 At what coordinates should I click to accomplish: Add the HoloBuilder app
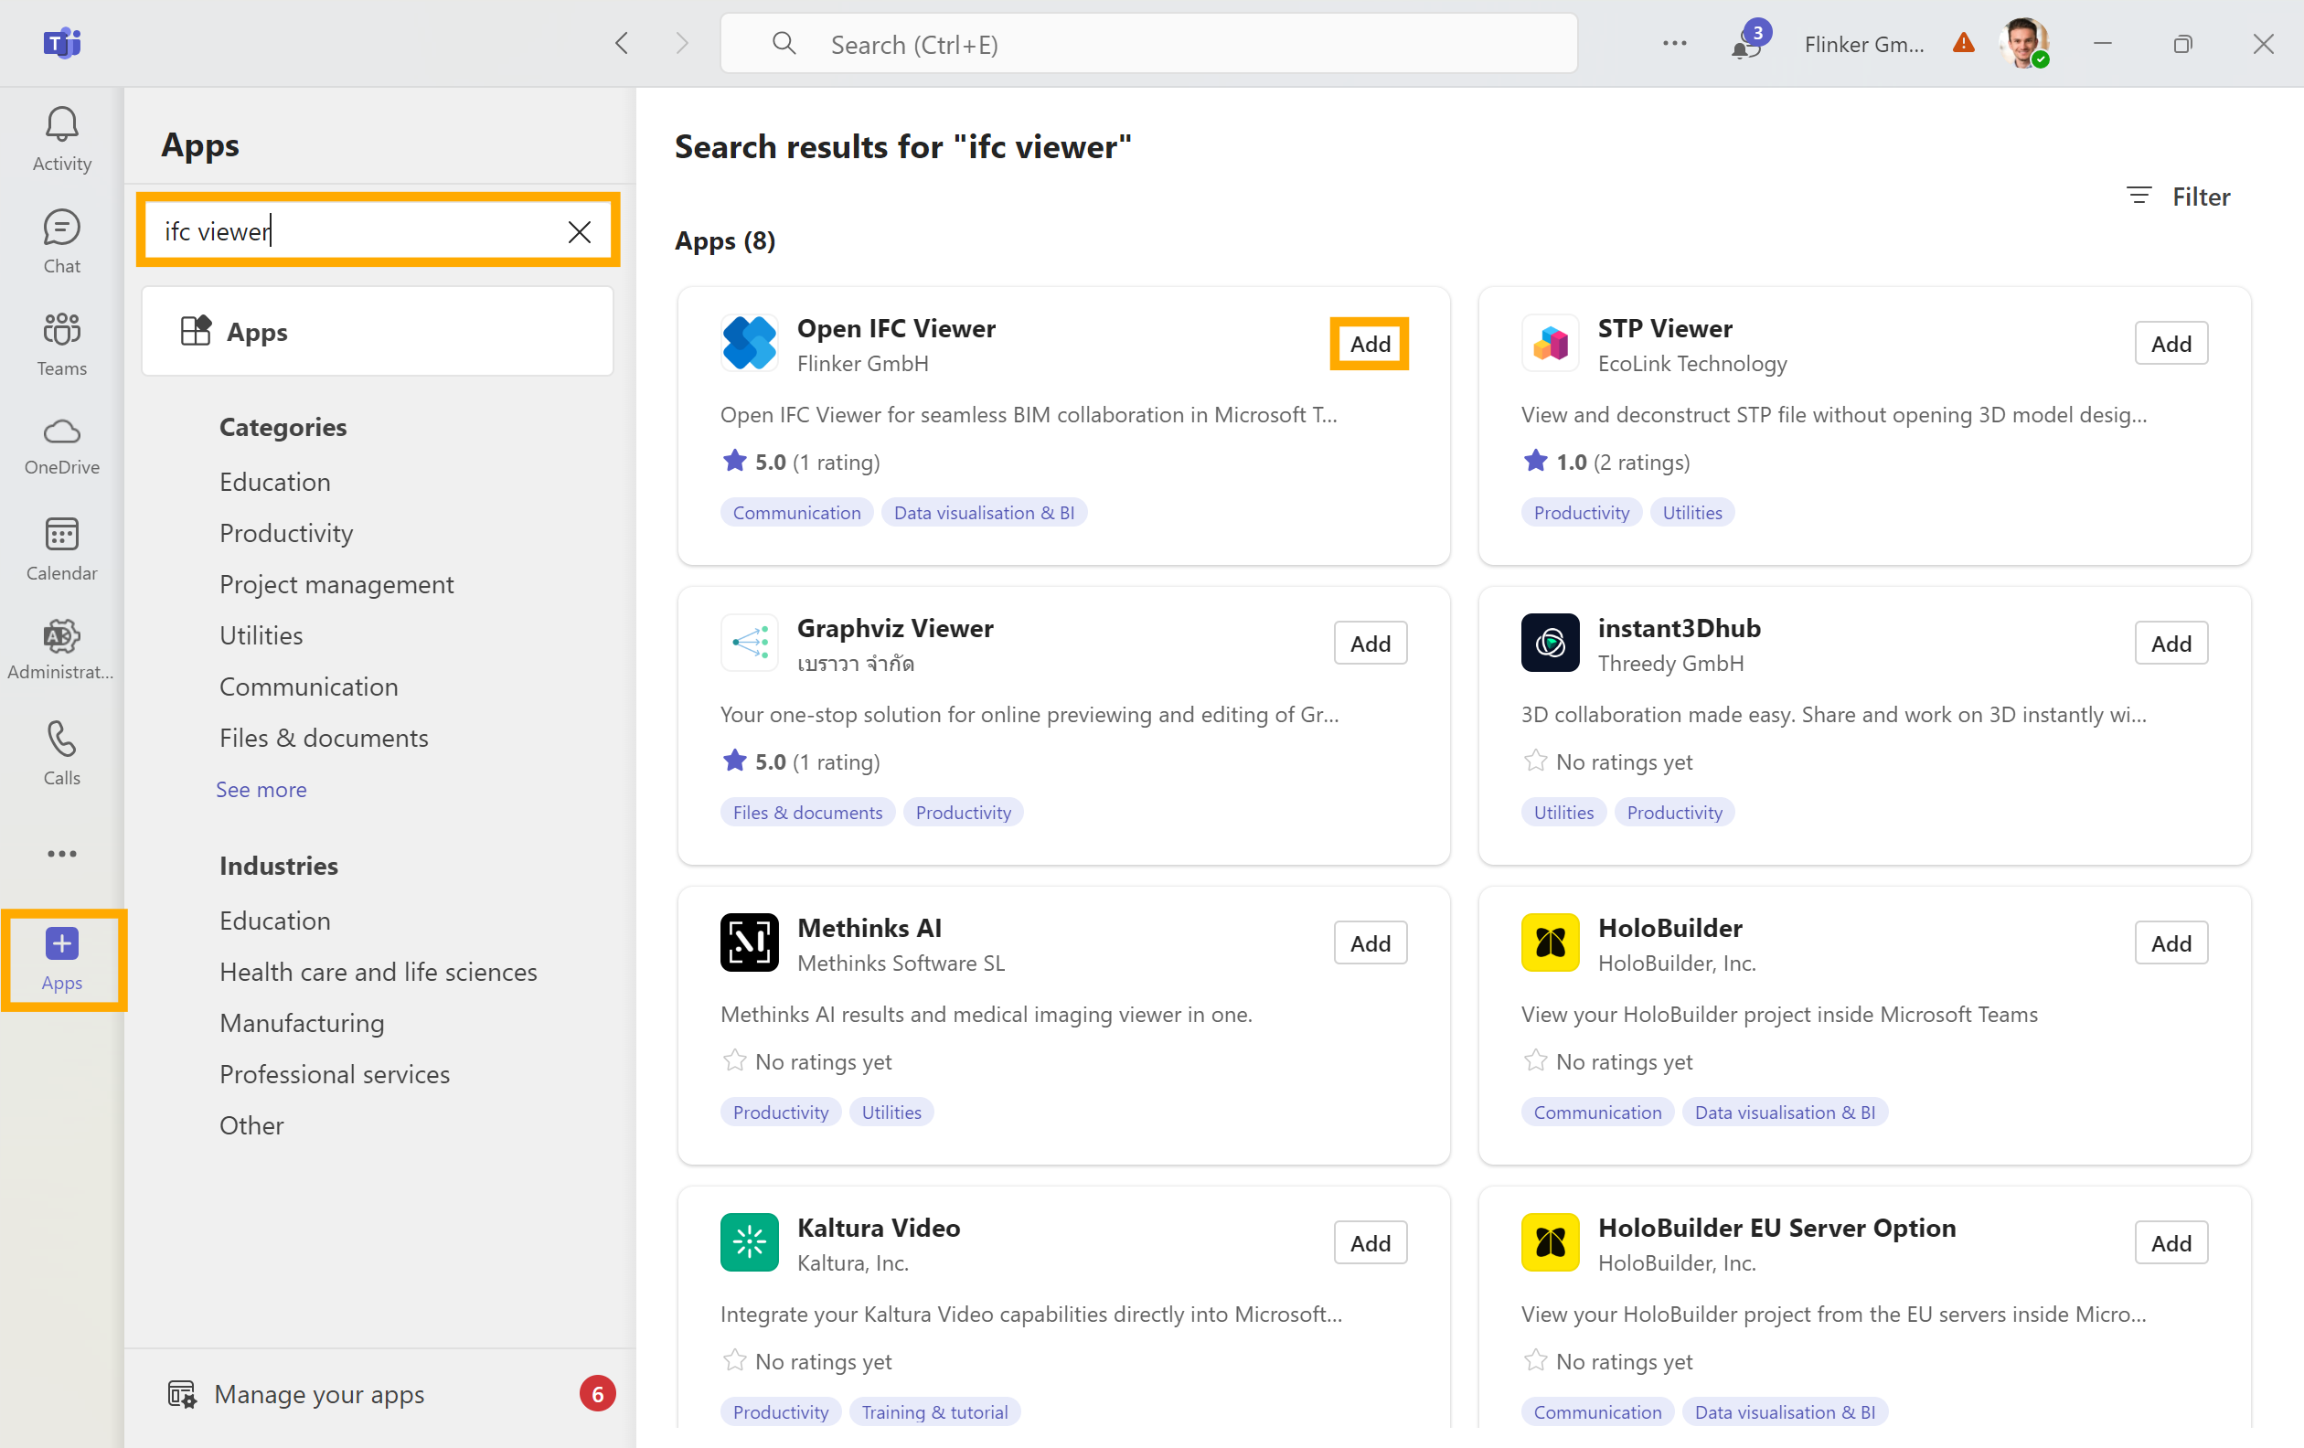pyautogui.click(x=2171, y=943)
